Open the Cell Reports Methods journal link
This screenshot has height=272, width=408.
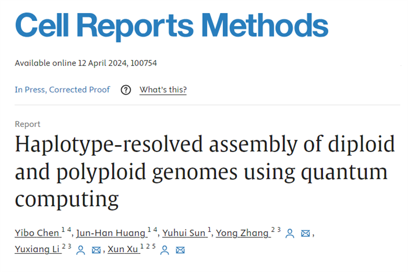tap(171, 25)
